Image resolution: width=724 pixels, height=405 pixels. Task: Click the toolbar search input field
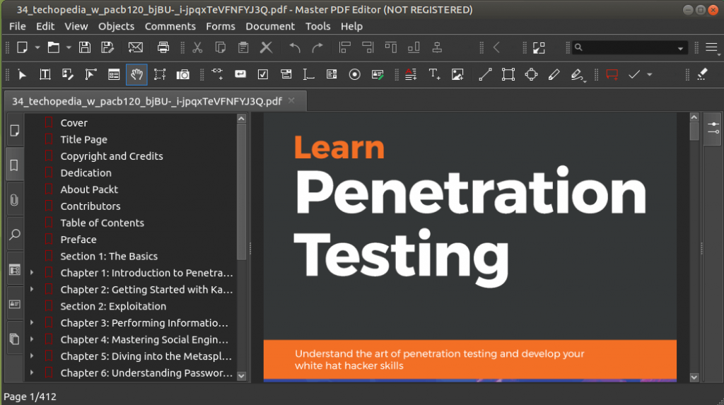(x=629, y=47)
